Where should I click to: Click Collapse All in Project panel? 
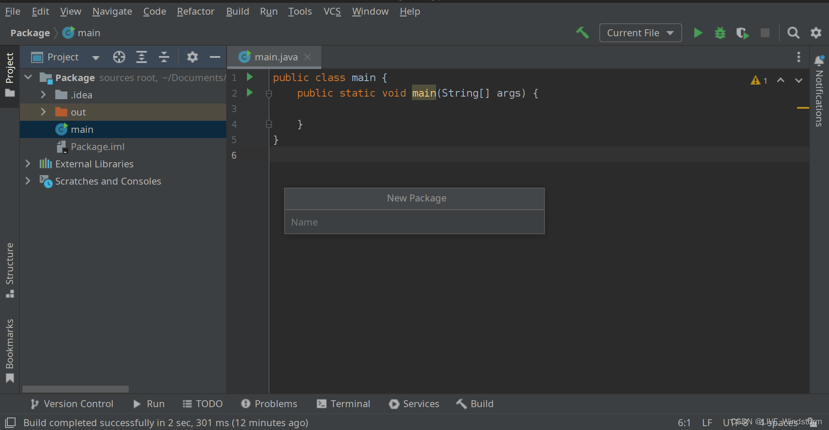164,57
